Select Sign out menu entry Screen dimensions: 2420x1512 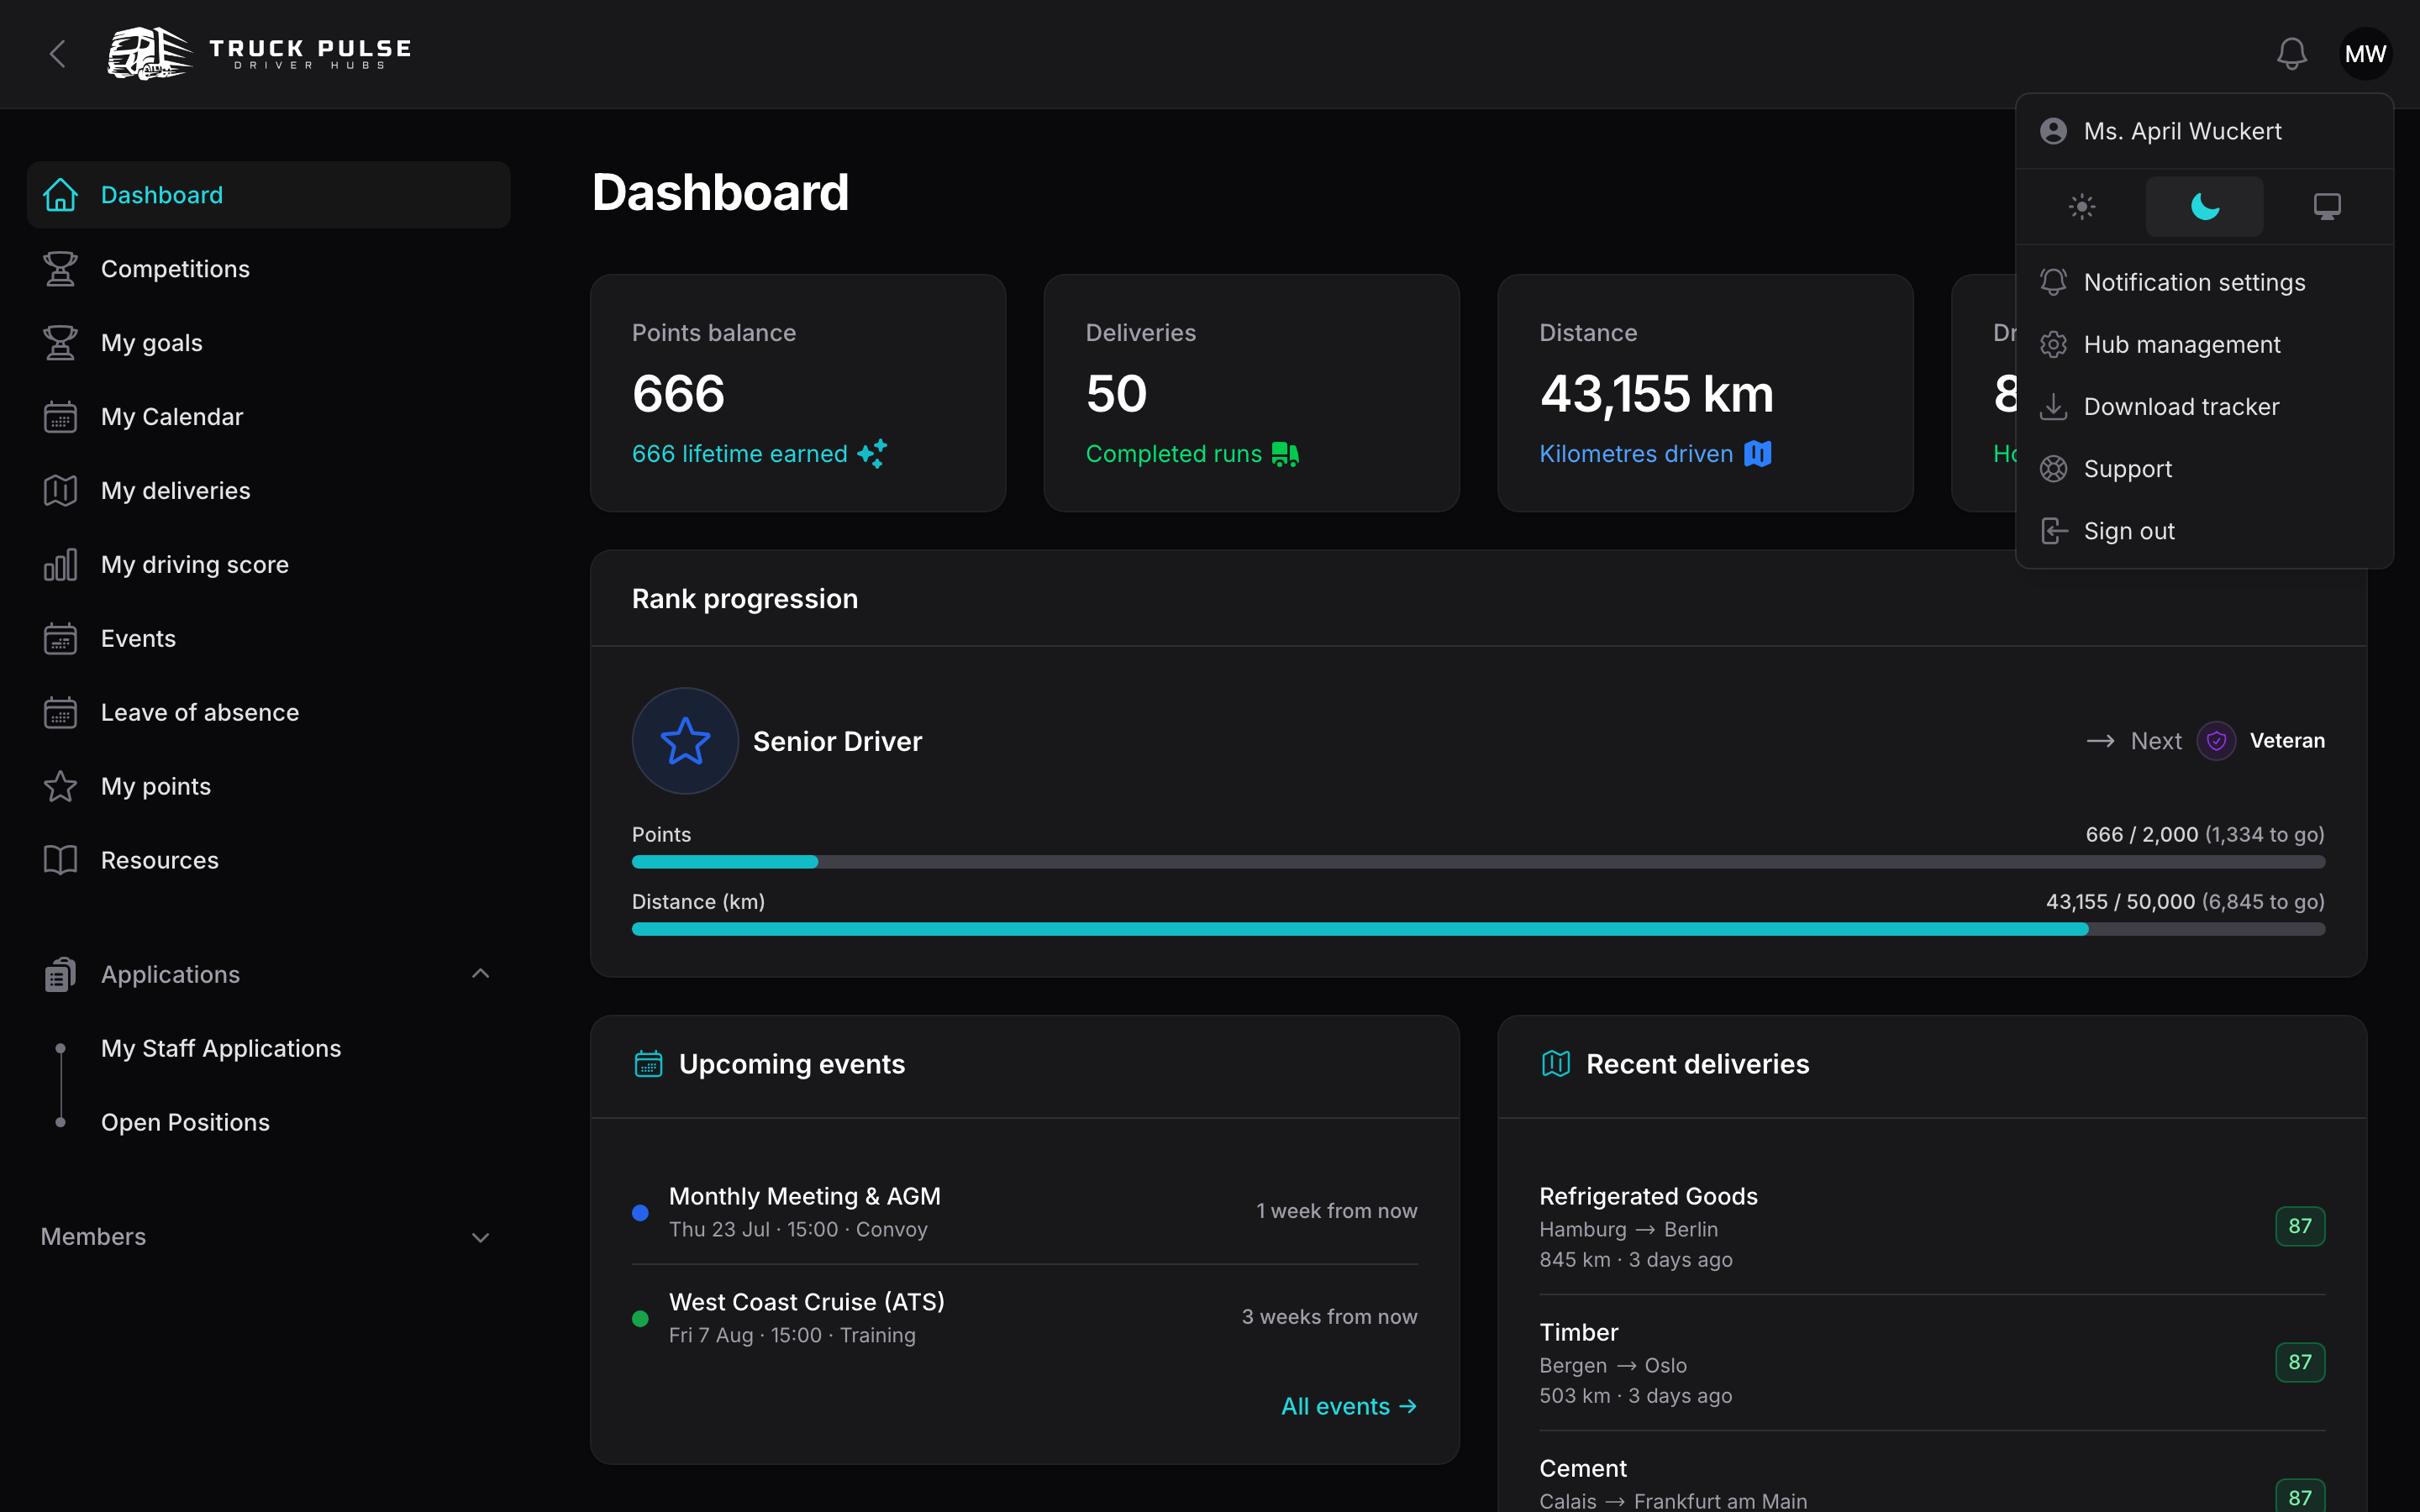[2204, 531]
